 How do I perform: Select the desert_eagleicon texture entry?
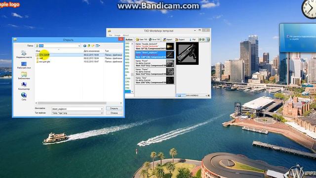click(155, 55)
